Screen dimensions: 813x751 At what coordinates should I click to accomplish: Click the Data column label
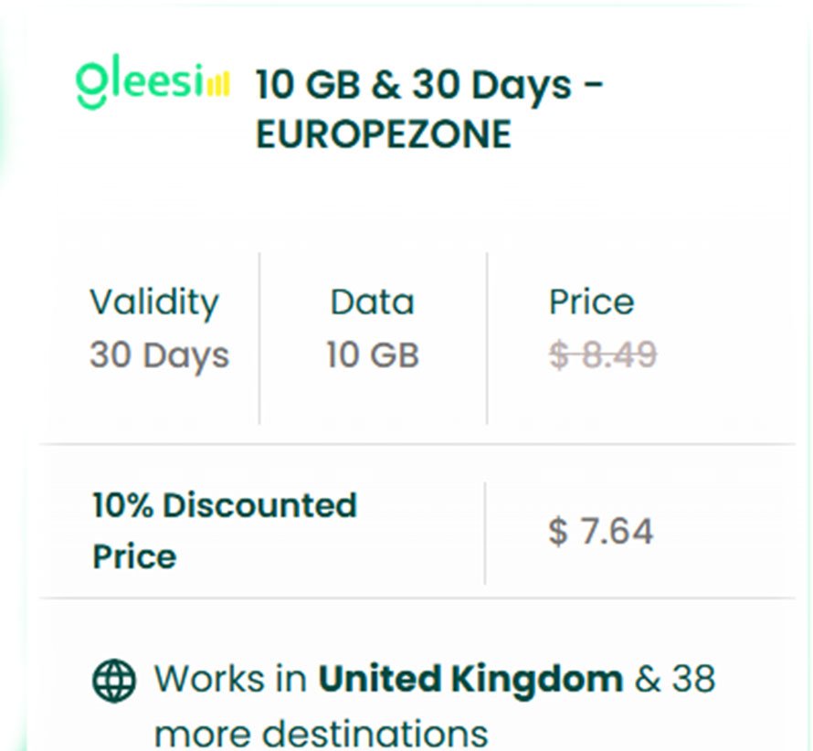click(x=372, y=302)
